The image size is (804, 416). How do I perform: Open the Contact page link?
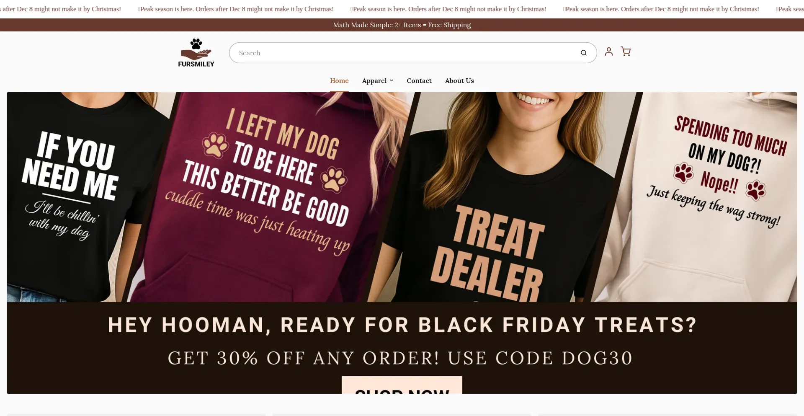[419, 80]
